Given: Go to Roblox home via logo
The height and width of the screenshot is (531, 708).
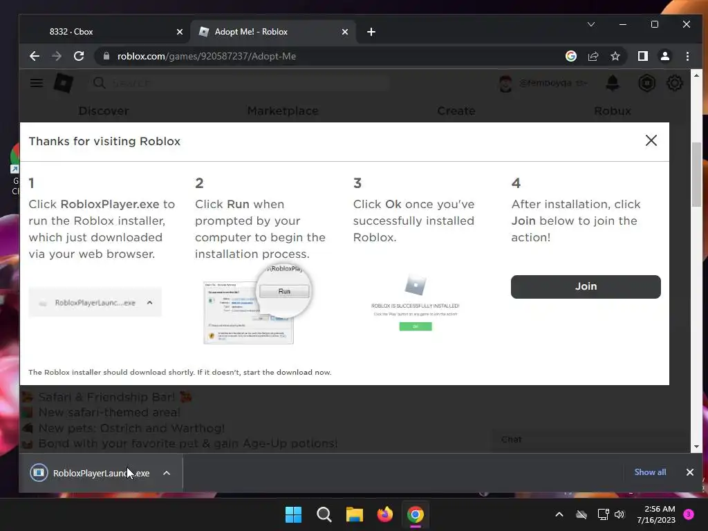Looking at the screenshot, I should click(63, 83).
